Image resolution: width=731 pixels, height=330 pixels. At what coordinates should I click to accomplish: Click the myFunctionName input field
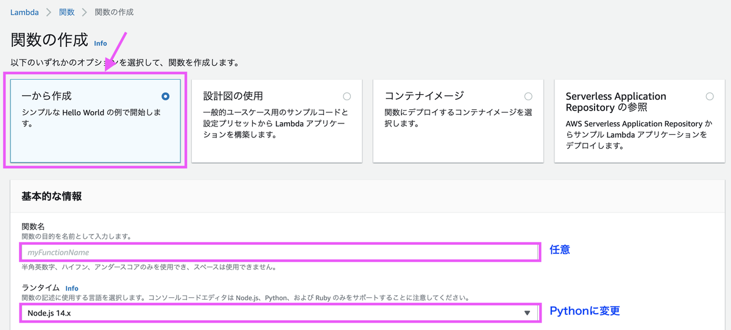coord(279,252)
